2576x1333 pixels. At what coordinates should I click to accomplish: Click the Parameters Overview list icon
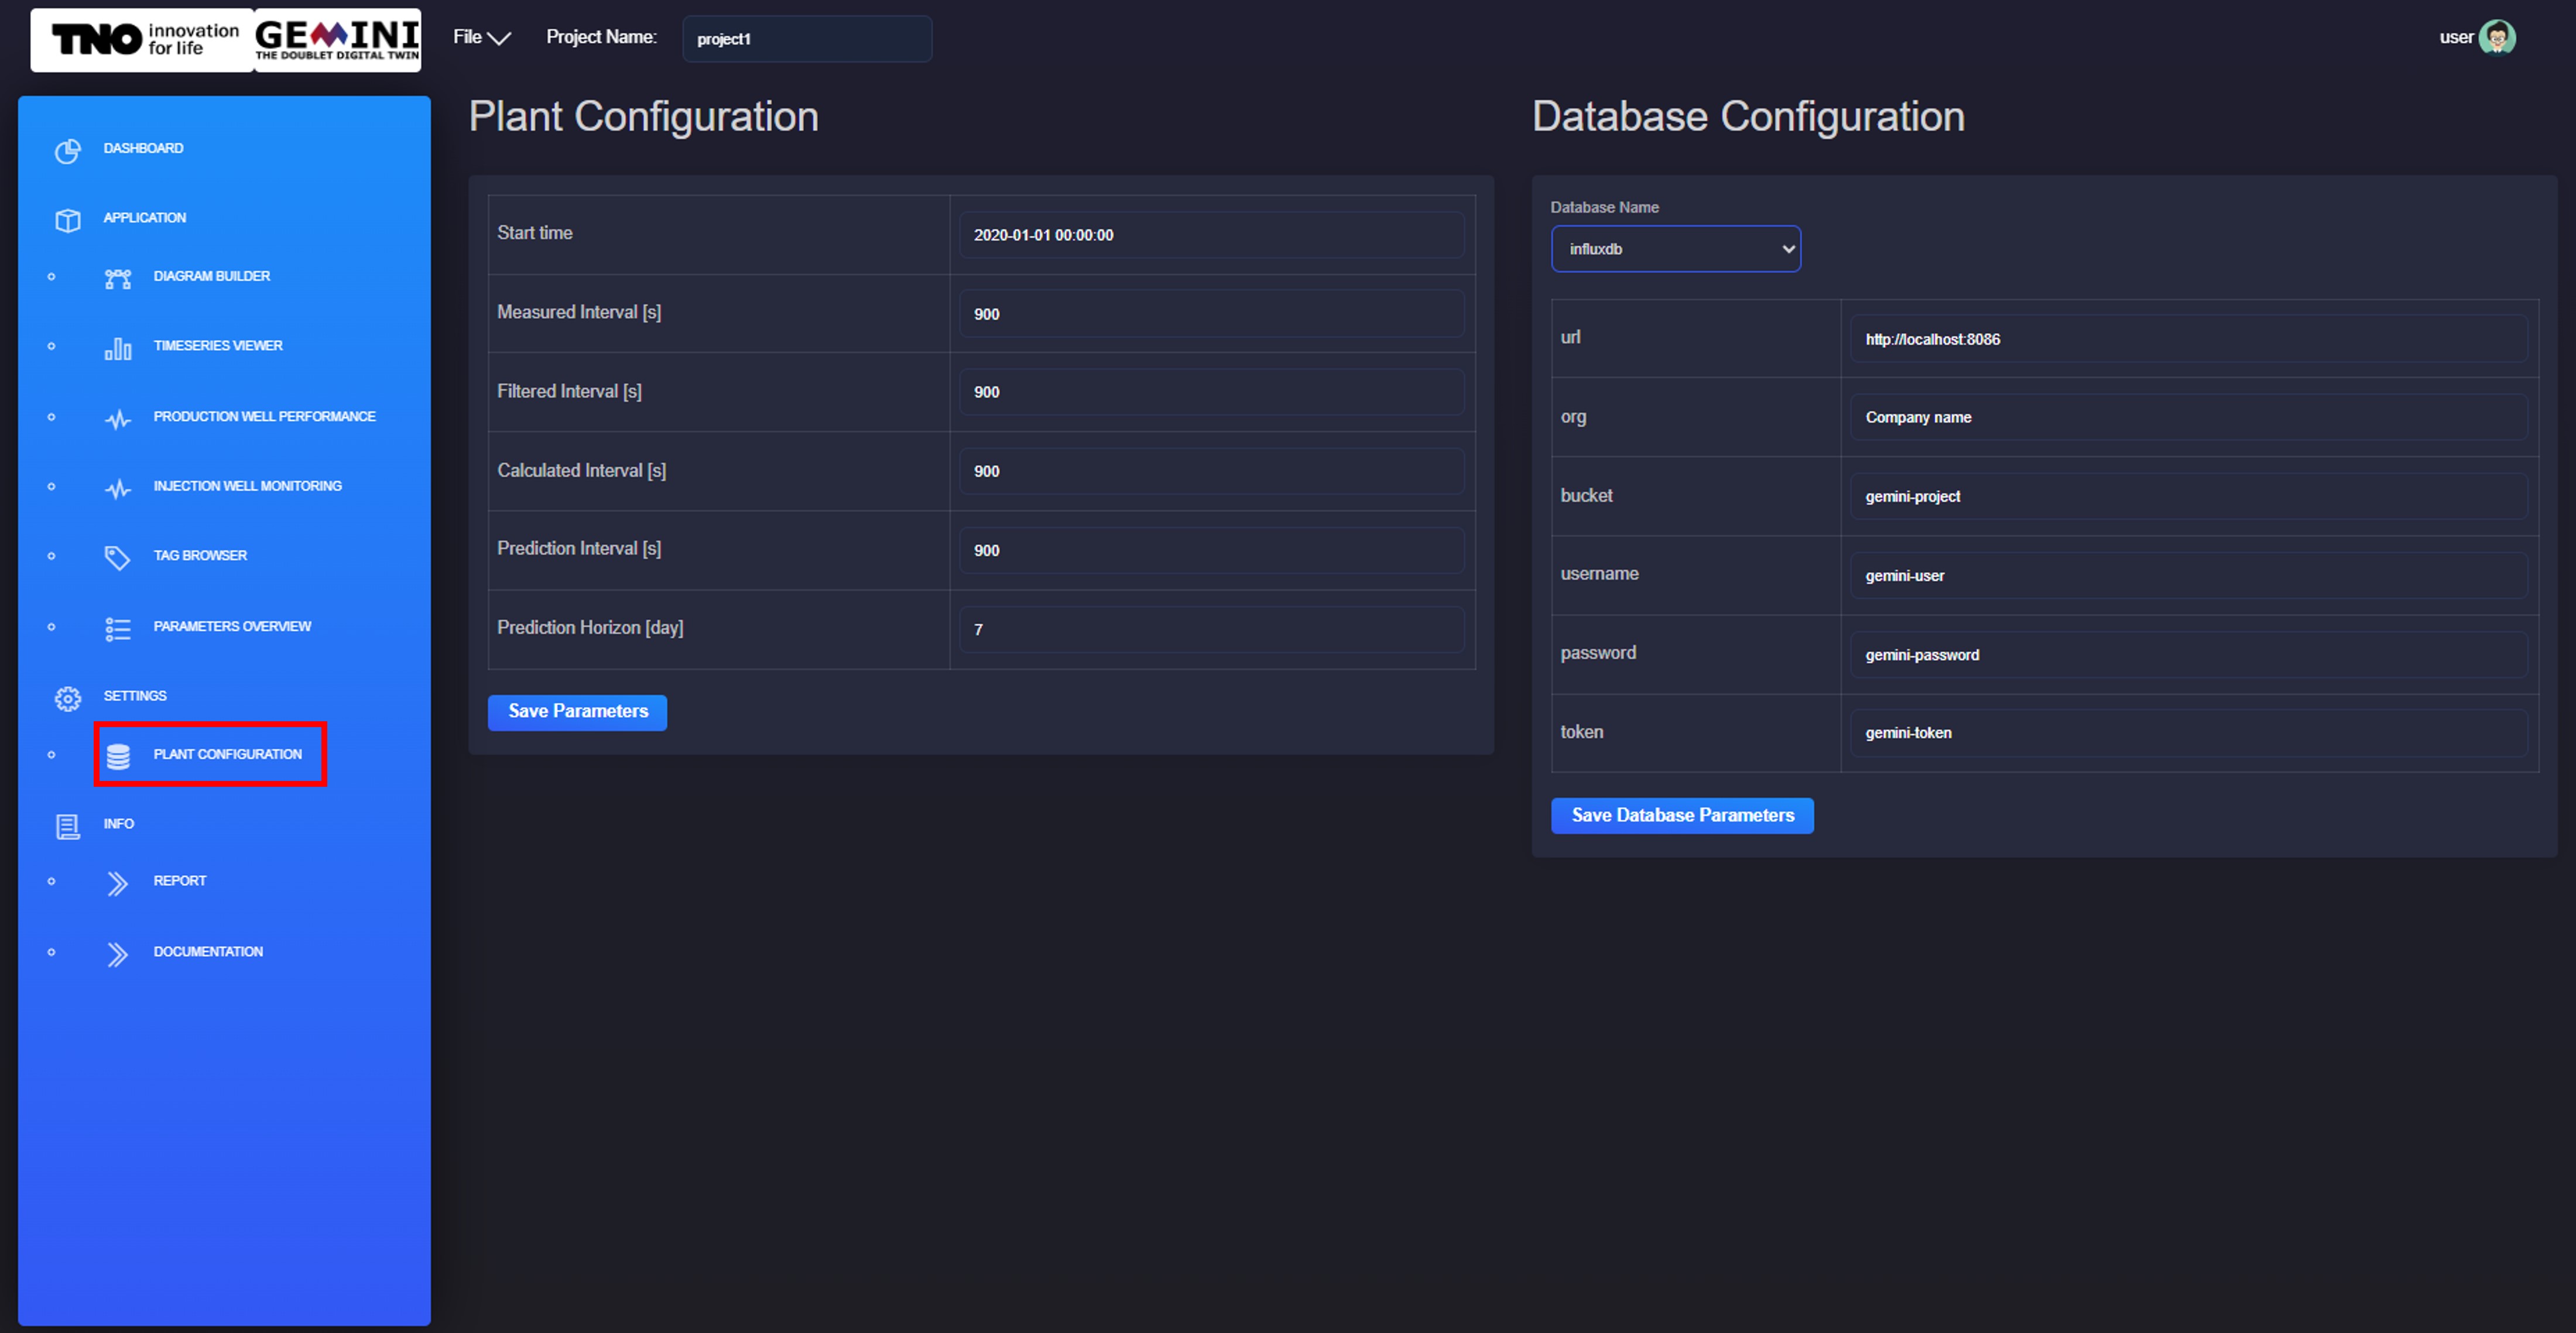click(x=118, y=628)
